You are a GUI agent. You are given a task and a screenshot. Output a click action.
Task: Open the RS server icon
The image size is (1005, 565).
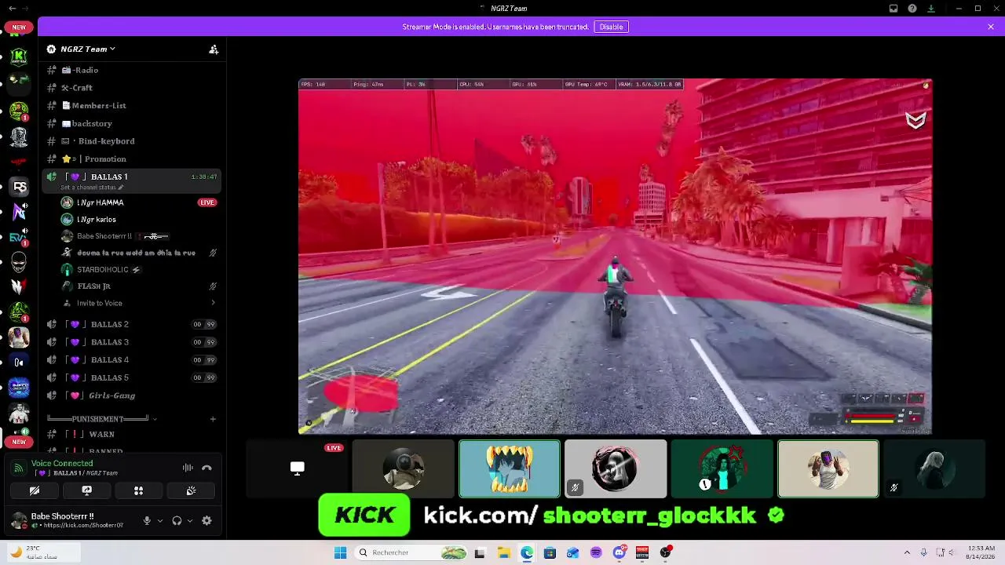tap(19, 186)
